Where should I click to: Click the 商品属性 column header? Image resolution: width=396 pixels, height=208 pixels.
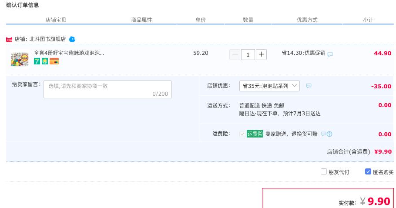142,20
